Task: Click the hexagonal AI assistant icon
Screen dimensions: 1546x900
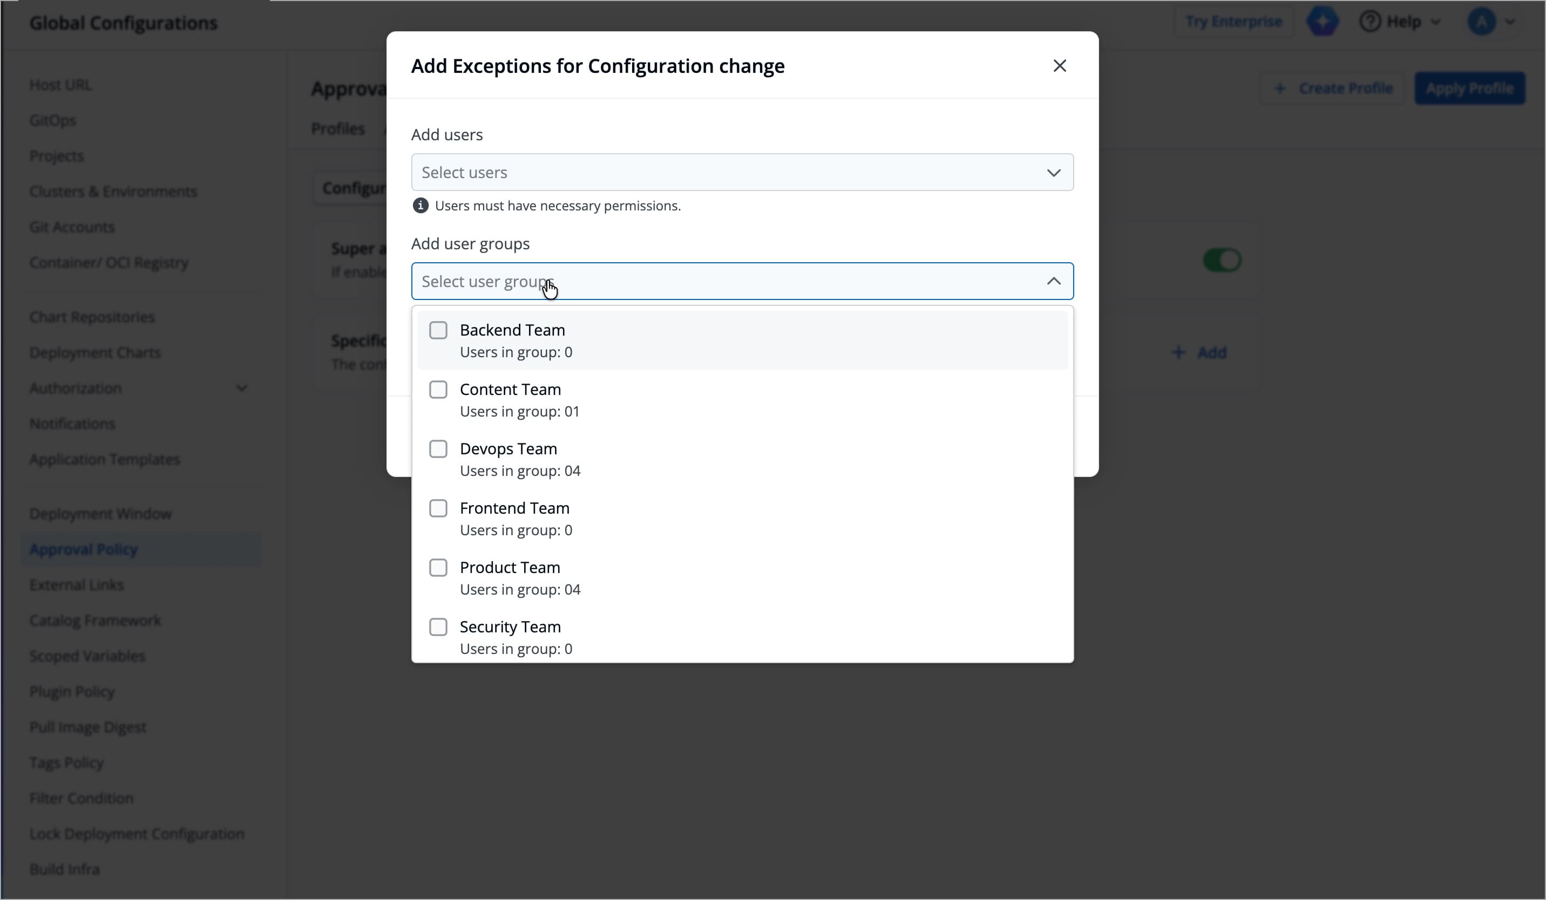Action: (1323, 21)
